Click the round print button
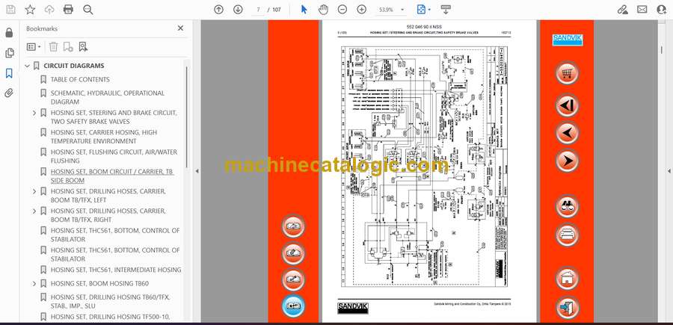This screenshot has width=673, height=325. pos(567,235)
